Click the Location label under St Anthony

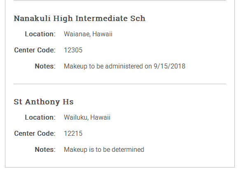[40, 117]
